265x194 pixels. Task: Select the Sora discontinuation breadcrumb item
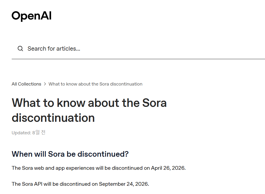pos(95,84)
